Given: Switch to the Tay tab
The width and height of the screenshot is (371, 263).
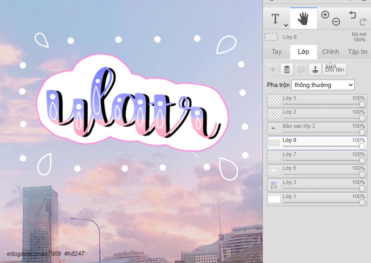Looking at the screenshot, I should click(276, 52).
